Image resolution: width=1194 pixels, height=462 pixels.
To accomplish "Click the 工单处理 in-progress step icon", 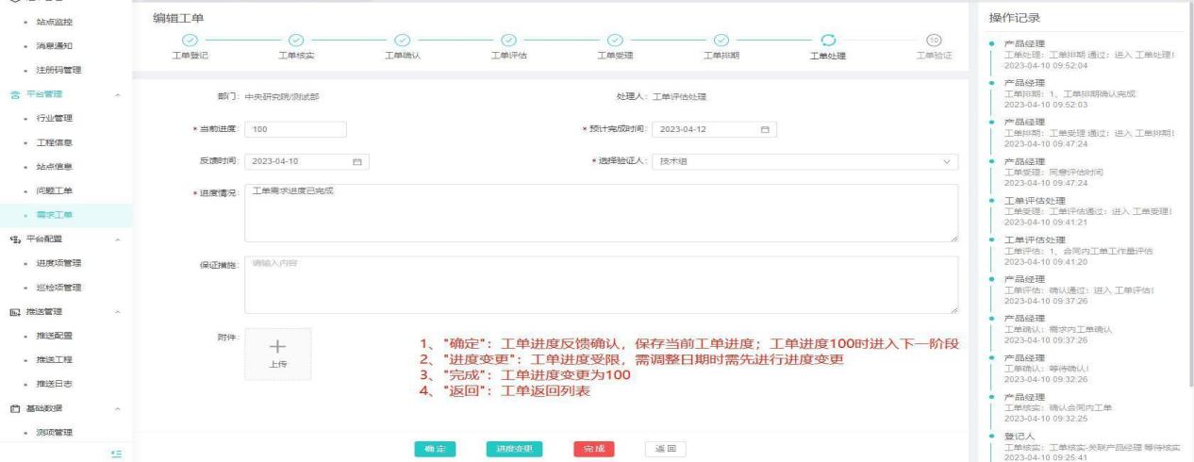I will tap(828, 39).
